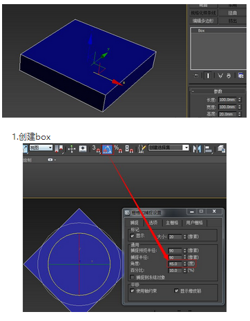Click the 长度 value field
This screenshot has height=321, width=250.
pyautogui.click(x=227, y=100)
